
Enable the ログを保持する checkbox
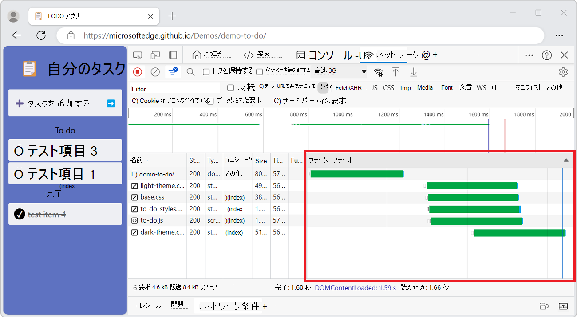point(207,71)
